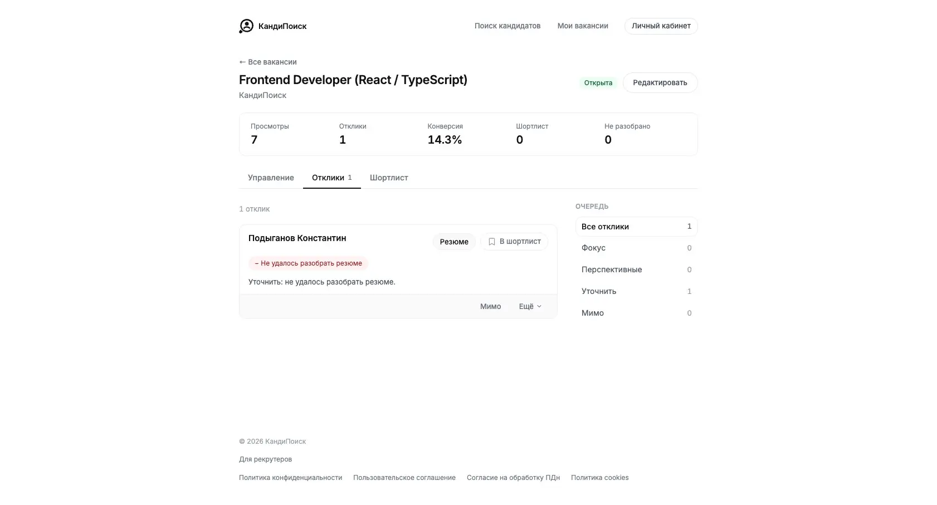This screenshot has height=505, width=937.
Task: Click the Резюме button
Action: 454,242
